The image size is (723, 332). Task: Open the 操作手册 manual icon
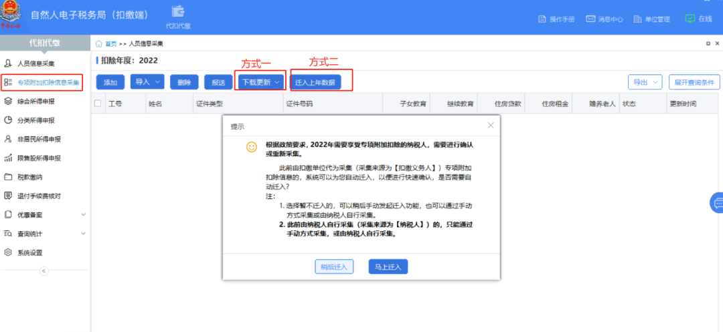[543, 19]
